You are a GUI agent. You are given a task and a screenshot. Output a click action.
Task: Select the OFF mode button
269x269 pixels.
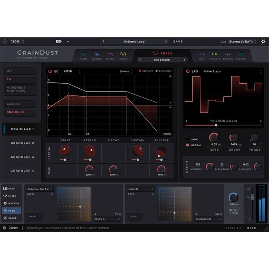pyautogui.click(x=20, y=71)
